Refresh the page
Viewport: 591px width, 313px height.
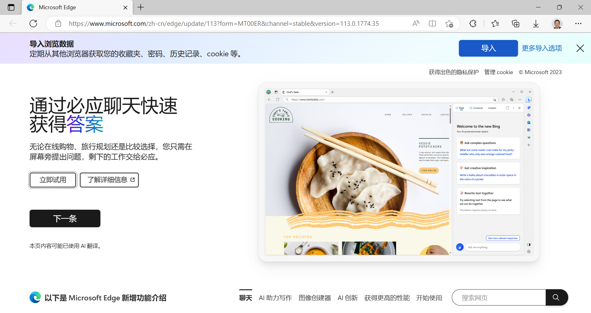pos(33,23)
